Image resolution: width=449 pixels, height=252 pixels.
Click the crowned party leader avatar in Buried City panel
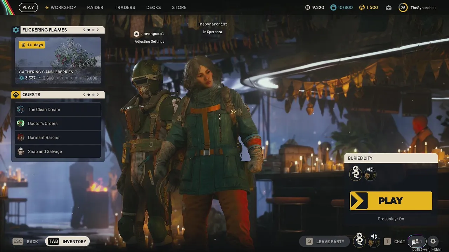(356, 174)
